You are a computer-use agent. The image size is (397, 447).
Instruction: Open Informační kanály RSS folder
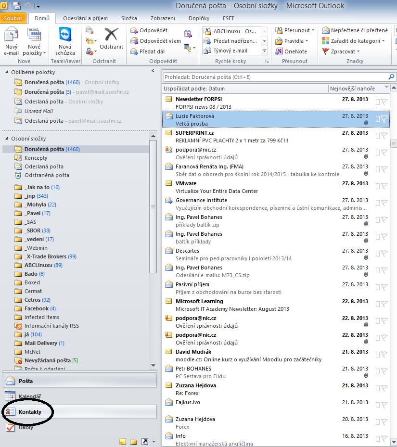click(51, 326)
